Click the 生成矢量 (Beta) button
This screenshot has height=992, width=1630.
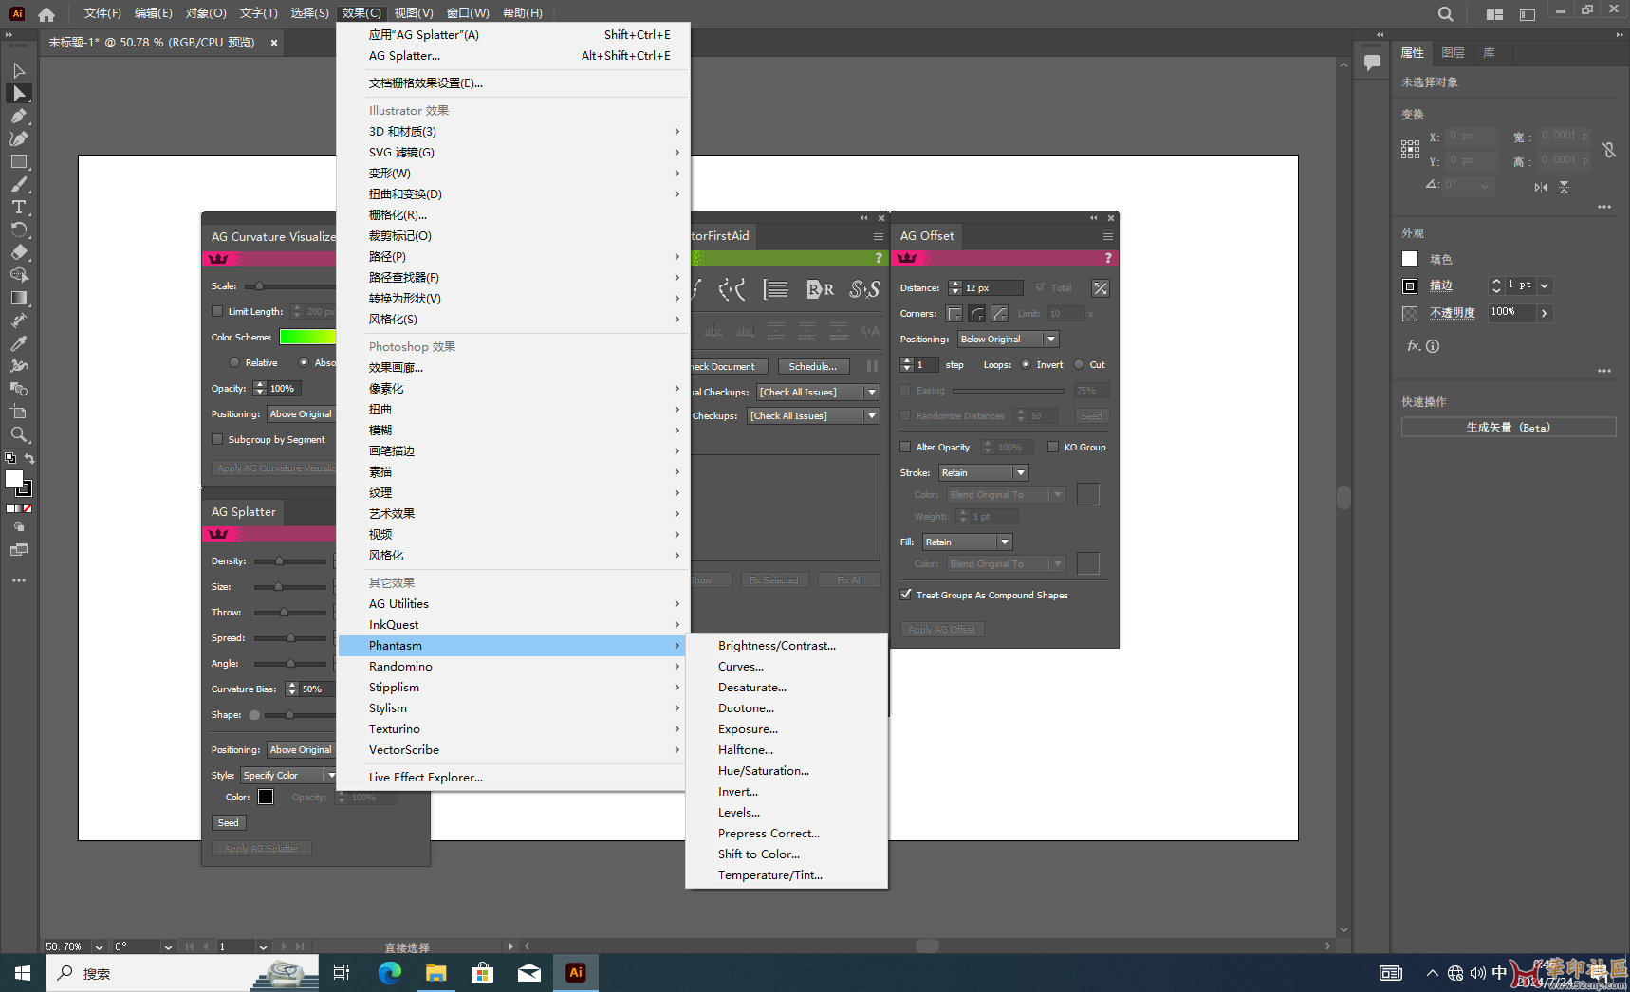pos(1509,428)
